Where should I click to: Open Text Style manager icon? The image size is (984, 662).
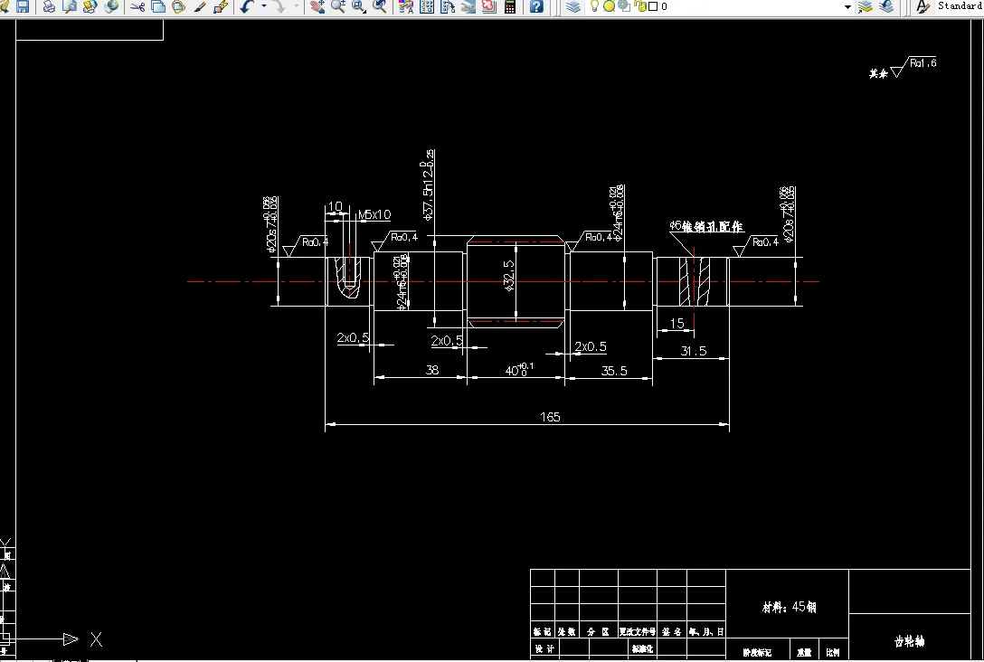(922, 6)
